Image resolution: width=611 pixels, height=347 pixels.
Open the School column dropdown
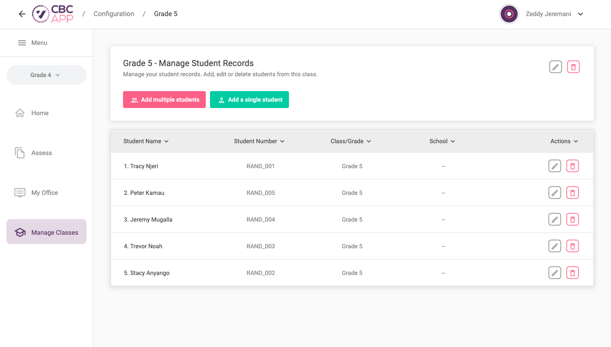442,141
